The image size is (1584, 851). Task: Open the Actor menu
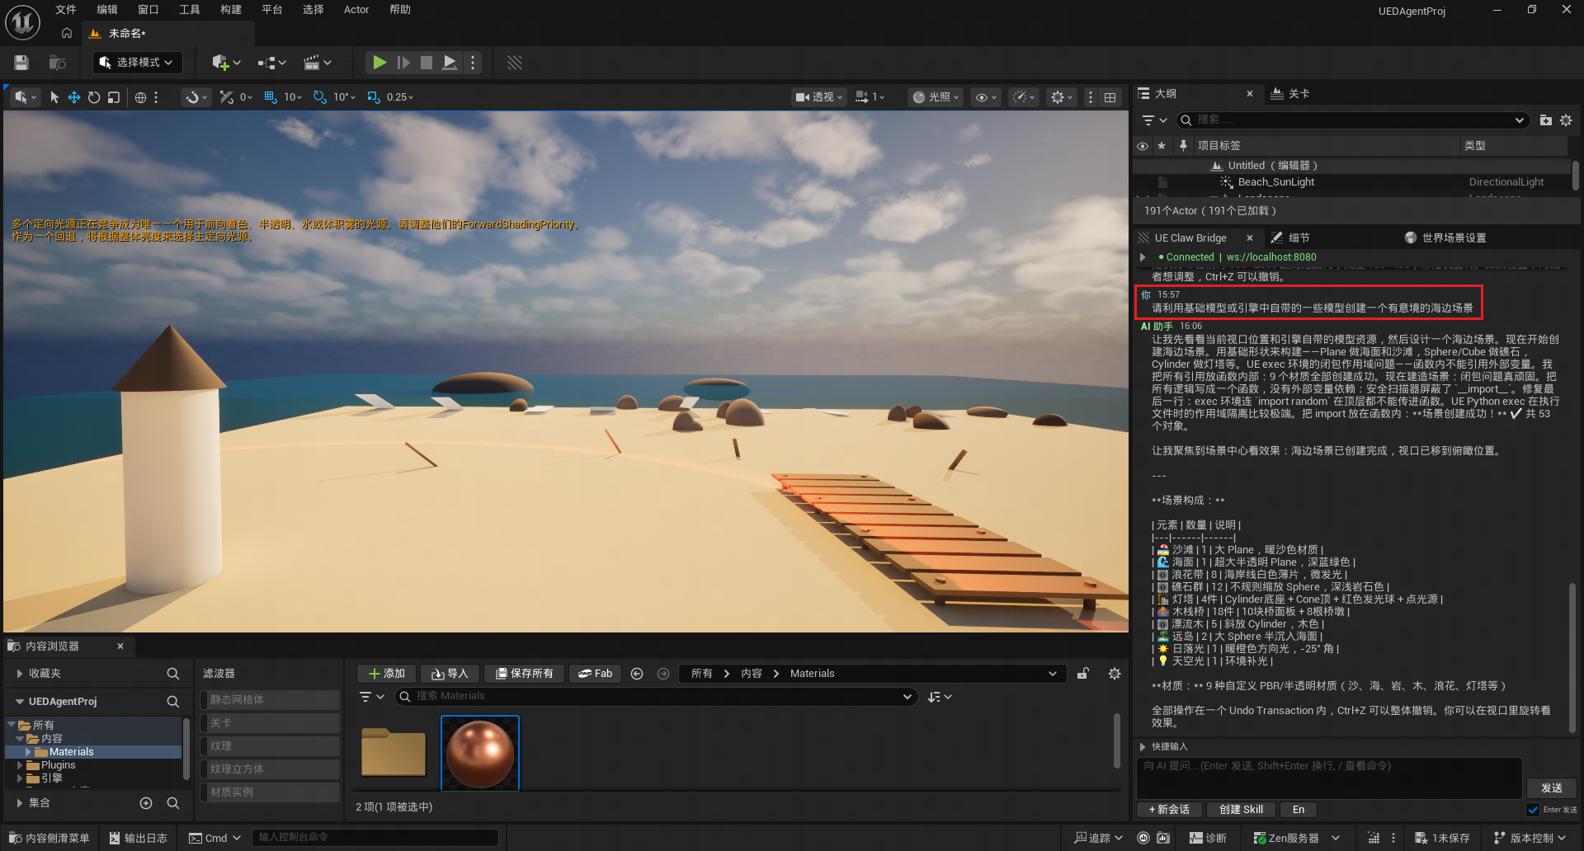[x=356, y=10]
